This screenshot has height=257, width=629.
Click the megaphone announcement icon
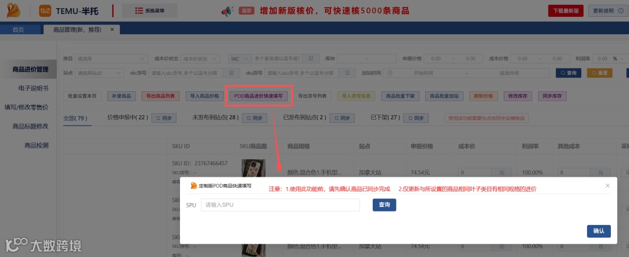point(228,11)
